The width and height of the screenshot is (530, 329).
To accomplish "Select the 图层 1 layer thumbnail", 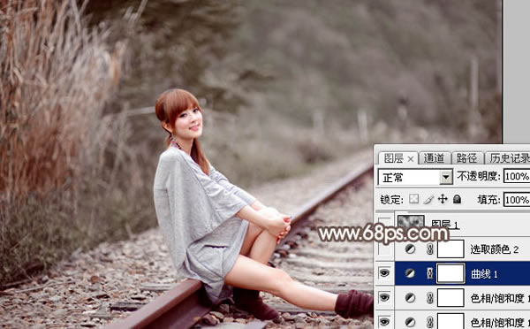I will (x=411, y=222).
